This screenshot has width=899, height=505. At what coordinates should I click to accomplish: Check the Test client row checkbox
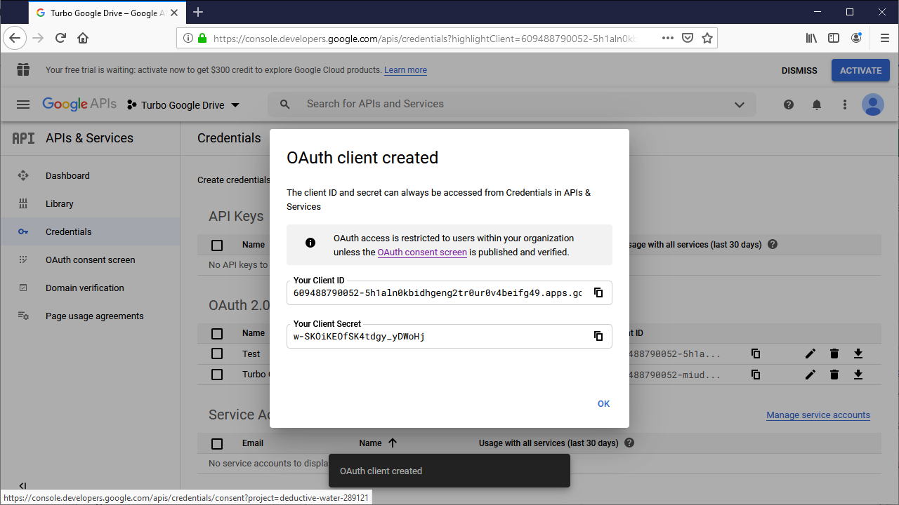point(217,353)
